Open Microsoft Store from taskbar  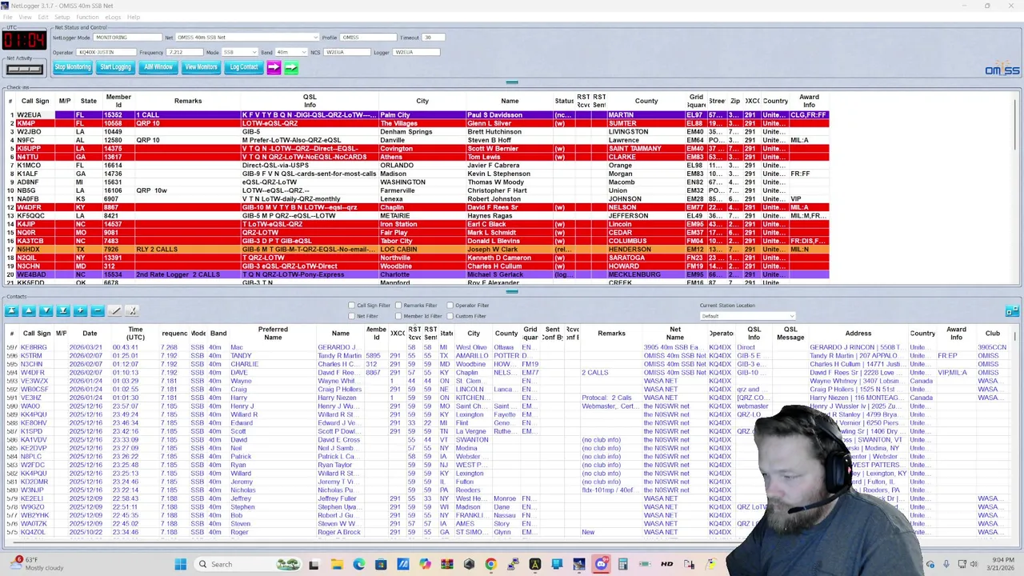point(381,564)
